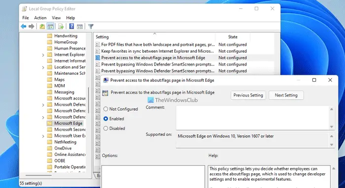Sort by the Setting column header
Screen dimensions: 345x188
pos(154,37)
